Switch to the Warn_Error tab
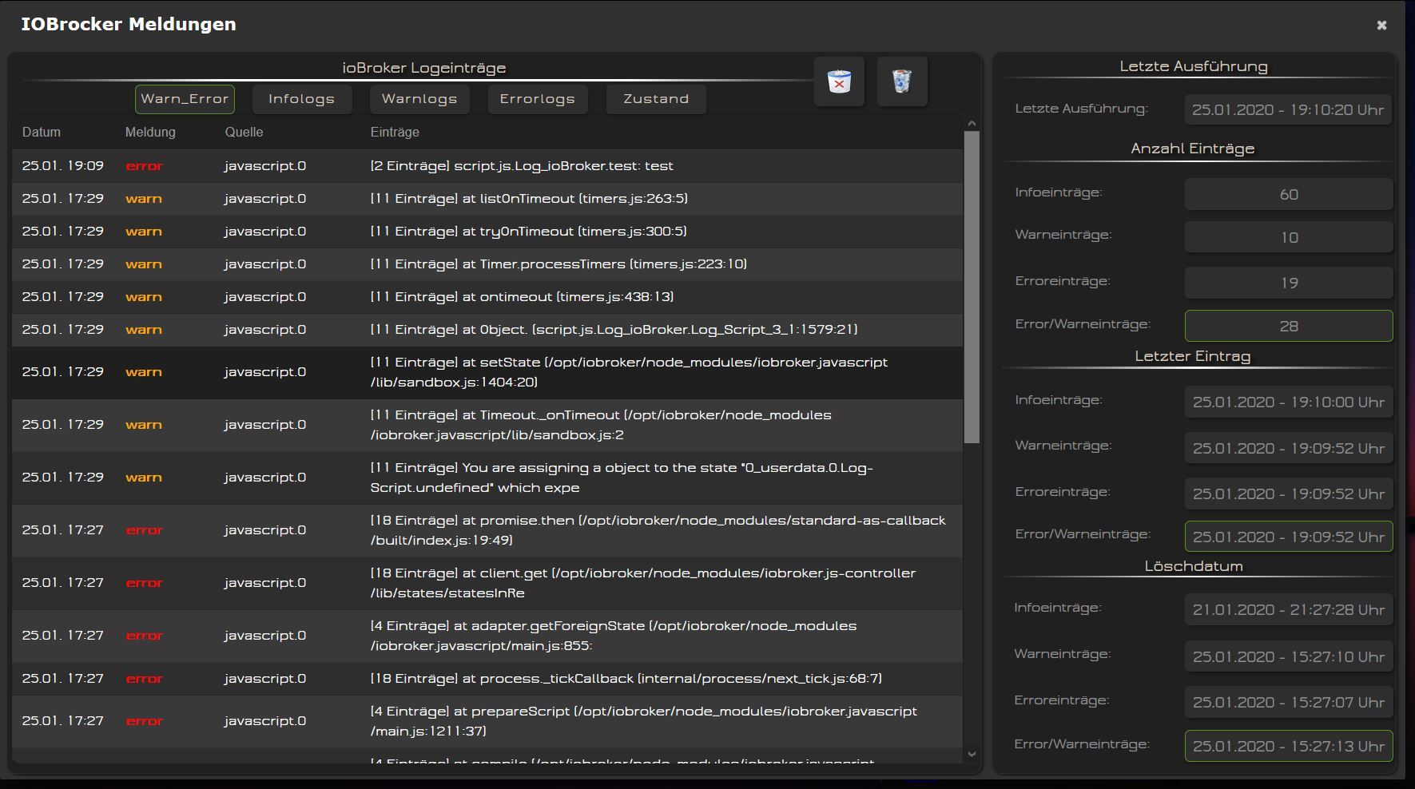The image size is (1415, 789). click(185, 99)
